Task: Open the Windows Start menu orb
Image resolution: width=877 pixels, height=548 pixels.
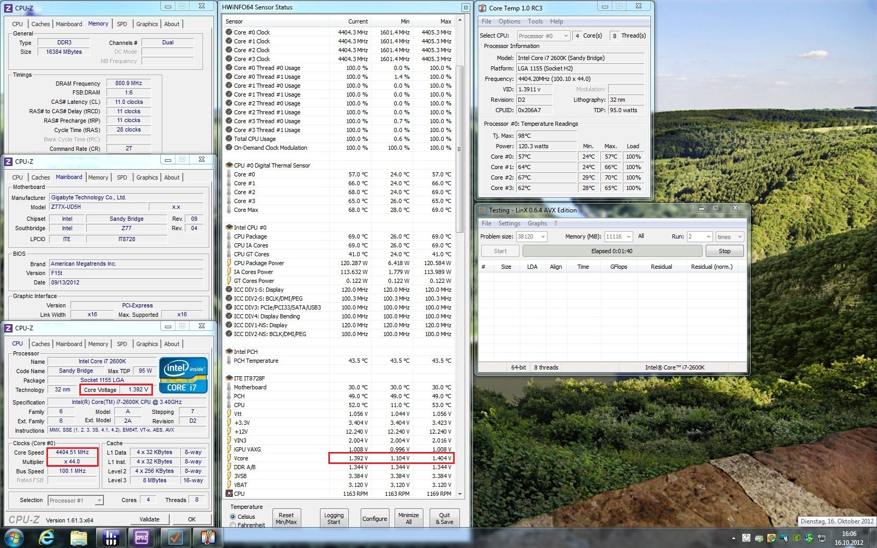Action: [x=14, y=538]
